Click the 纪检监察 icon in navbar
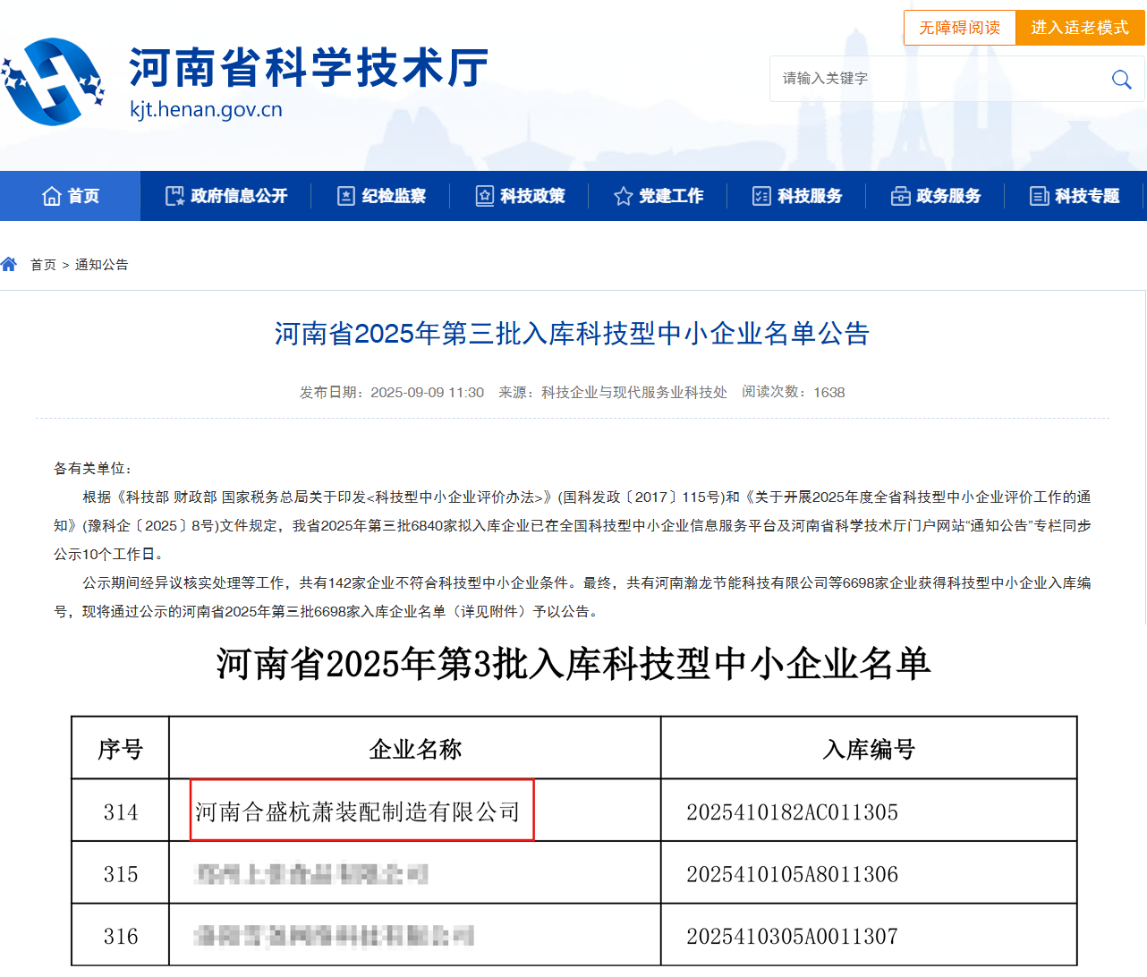The image size is (1147, 977). (346, 196)
